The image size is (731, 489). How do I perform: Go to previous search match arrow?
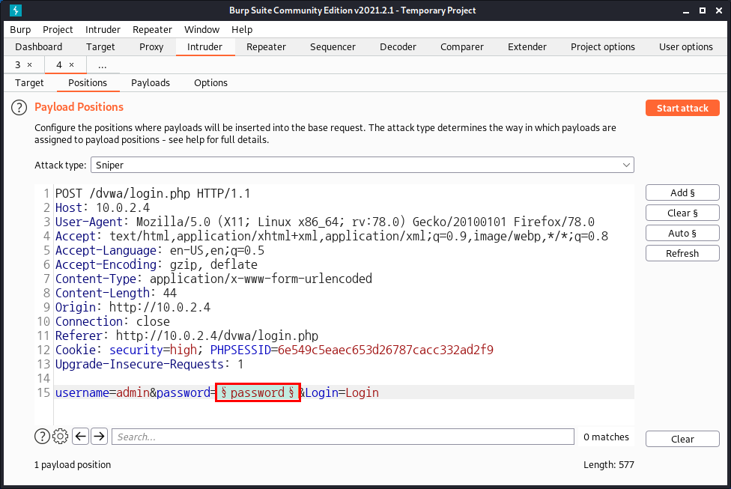[81, 437]
